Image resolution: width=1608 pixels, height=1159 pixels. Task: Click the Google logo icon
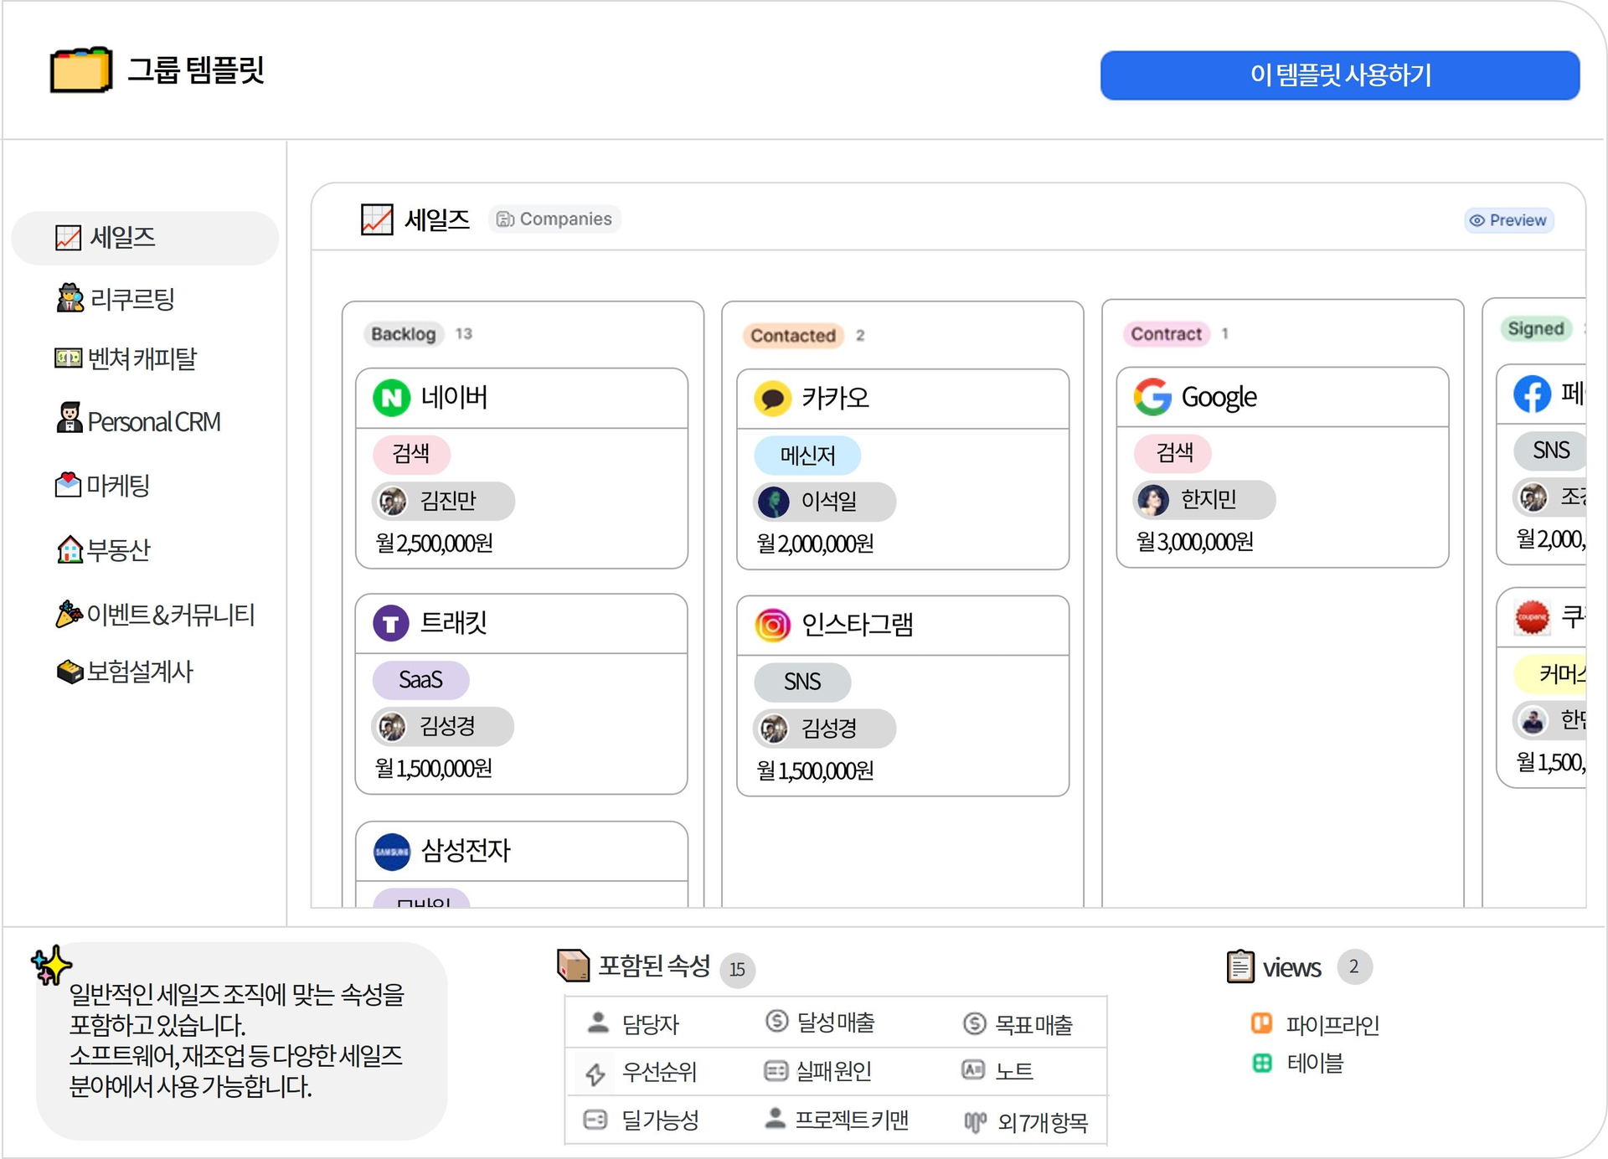tap(1152, 397)
